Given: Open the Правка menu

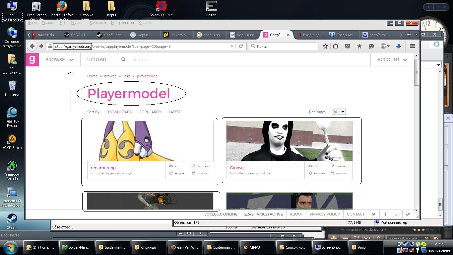Looking at the screenshot, I should click(x=48, y=23).
